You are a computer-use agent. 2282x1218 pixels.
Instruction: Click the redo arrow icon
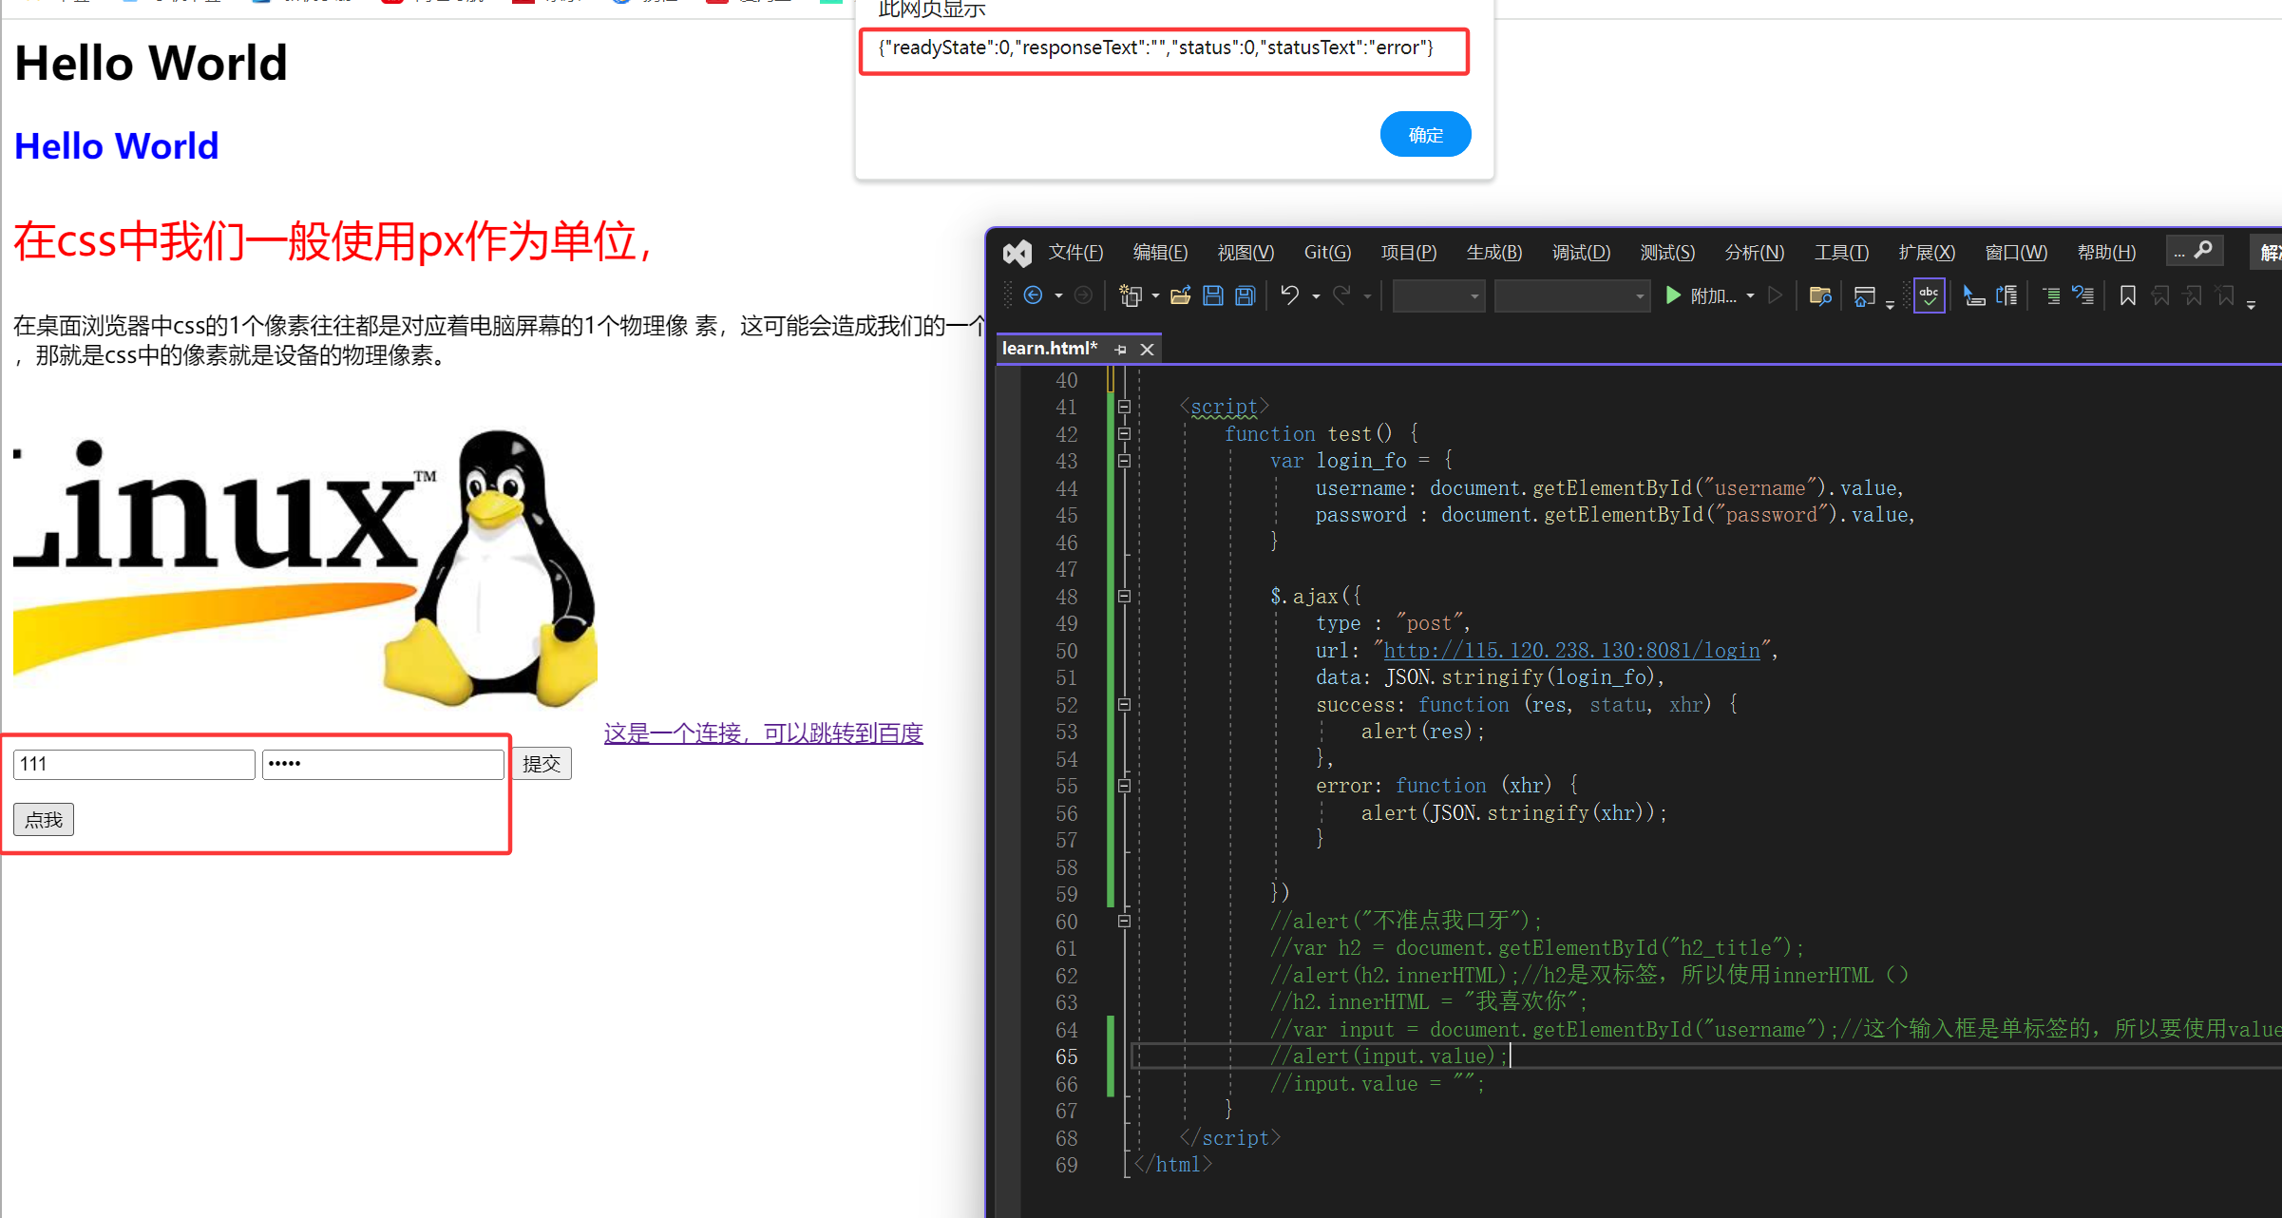coord(1341,295)
